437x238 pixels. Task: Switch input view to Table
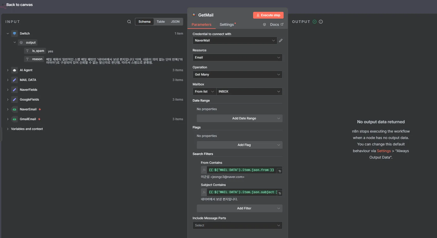(x=160, y=22)
